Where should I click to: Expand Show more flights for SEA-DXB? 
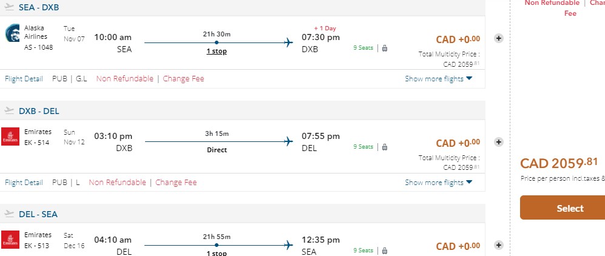438,79
